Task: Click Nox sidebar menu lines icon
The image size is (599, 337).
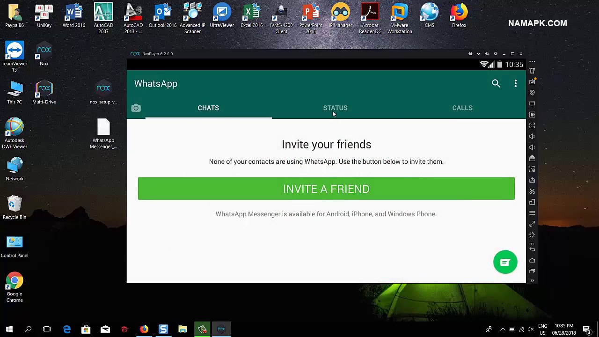Action: click(532, 213)
